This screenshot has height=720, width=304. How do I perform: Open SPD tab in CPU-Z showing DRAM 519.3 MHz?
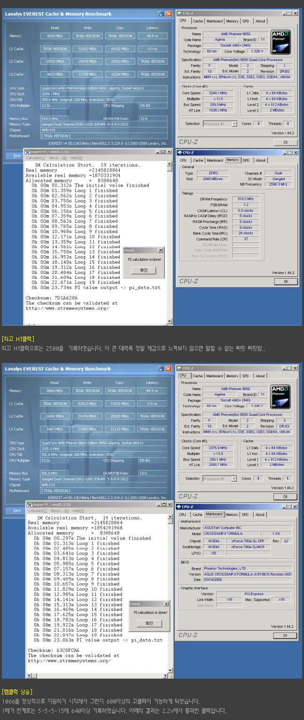click(246, 160)
